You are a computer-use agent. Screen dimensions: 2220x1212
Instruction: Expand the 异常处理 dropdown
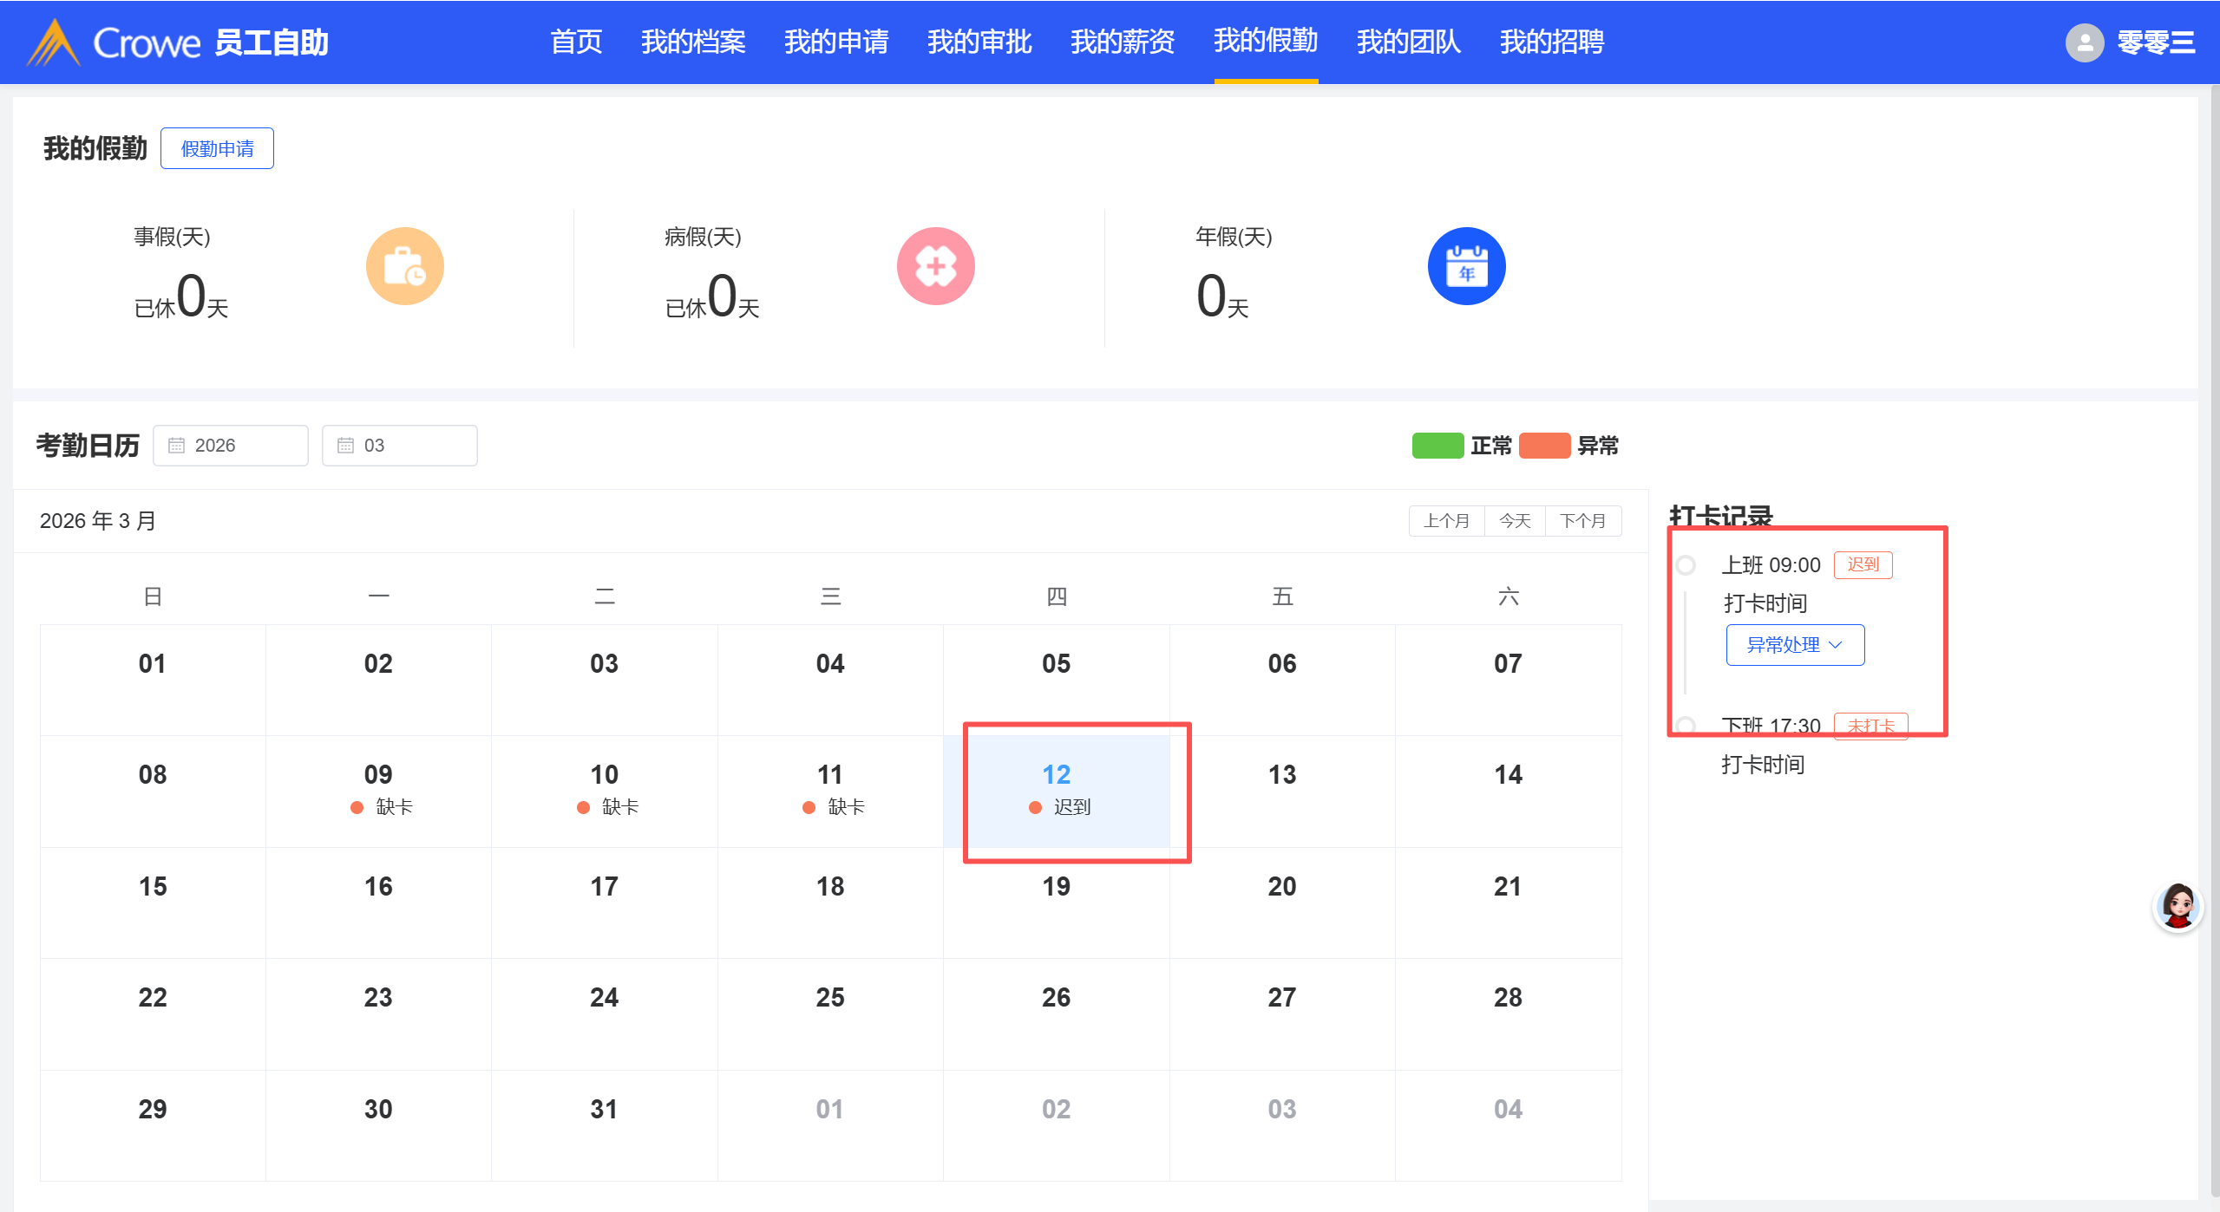[x=1794, y=645]
